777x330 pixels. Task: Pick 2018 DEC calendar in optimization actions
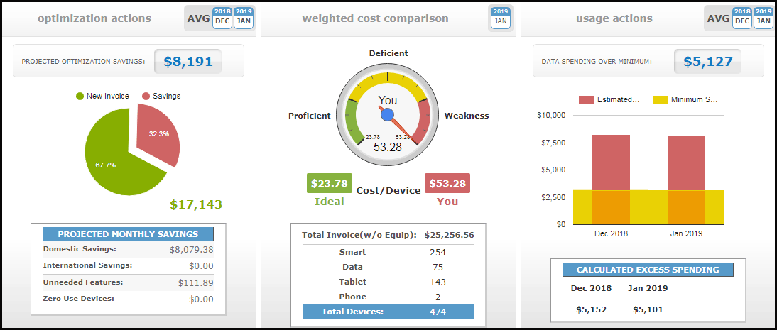222,18
